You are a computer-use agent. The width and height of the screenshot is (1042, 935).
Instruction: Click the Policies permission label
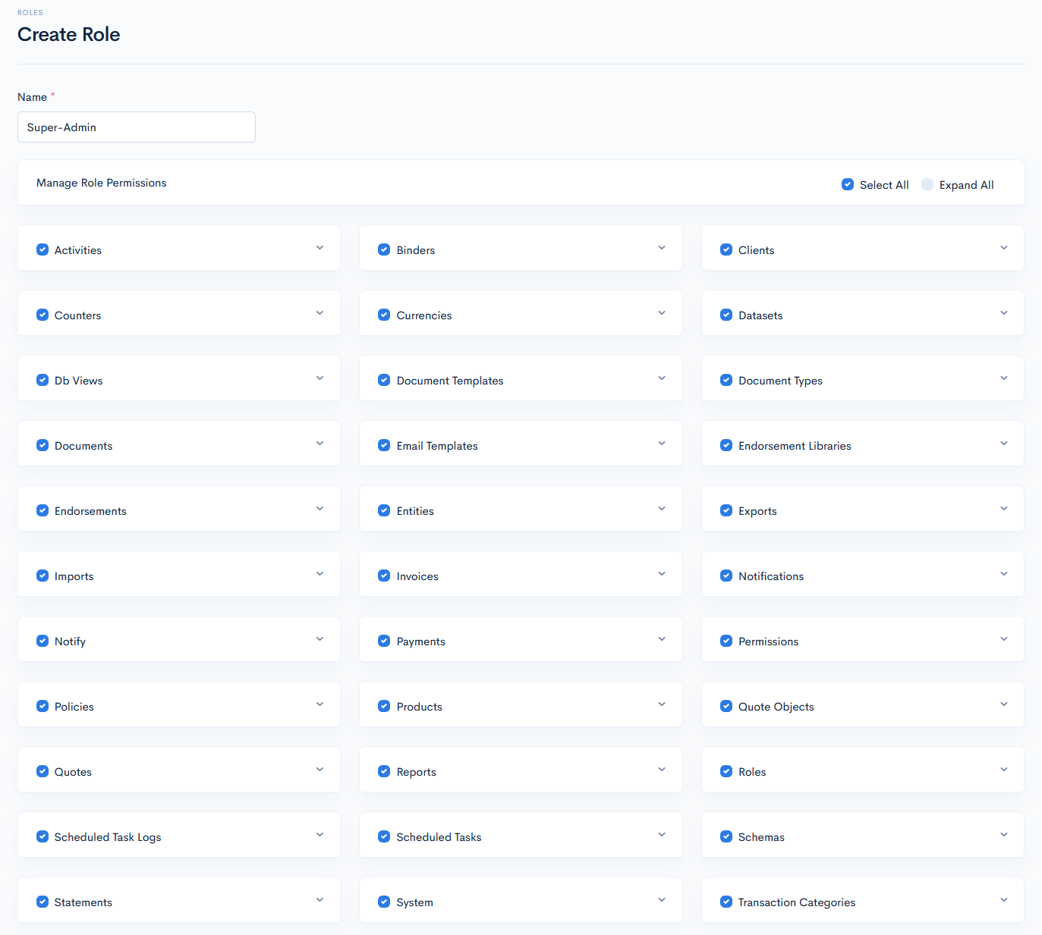pos(74,707)
